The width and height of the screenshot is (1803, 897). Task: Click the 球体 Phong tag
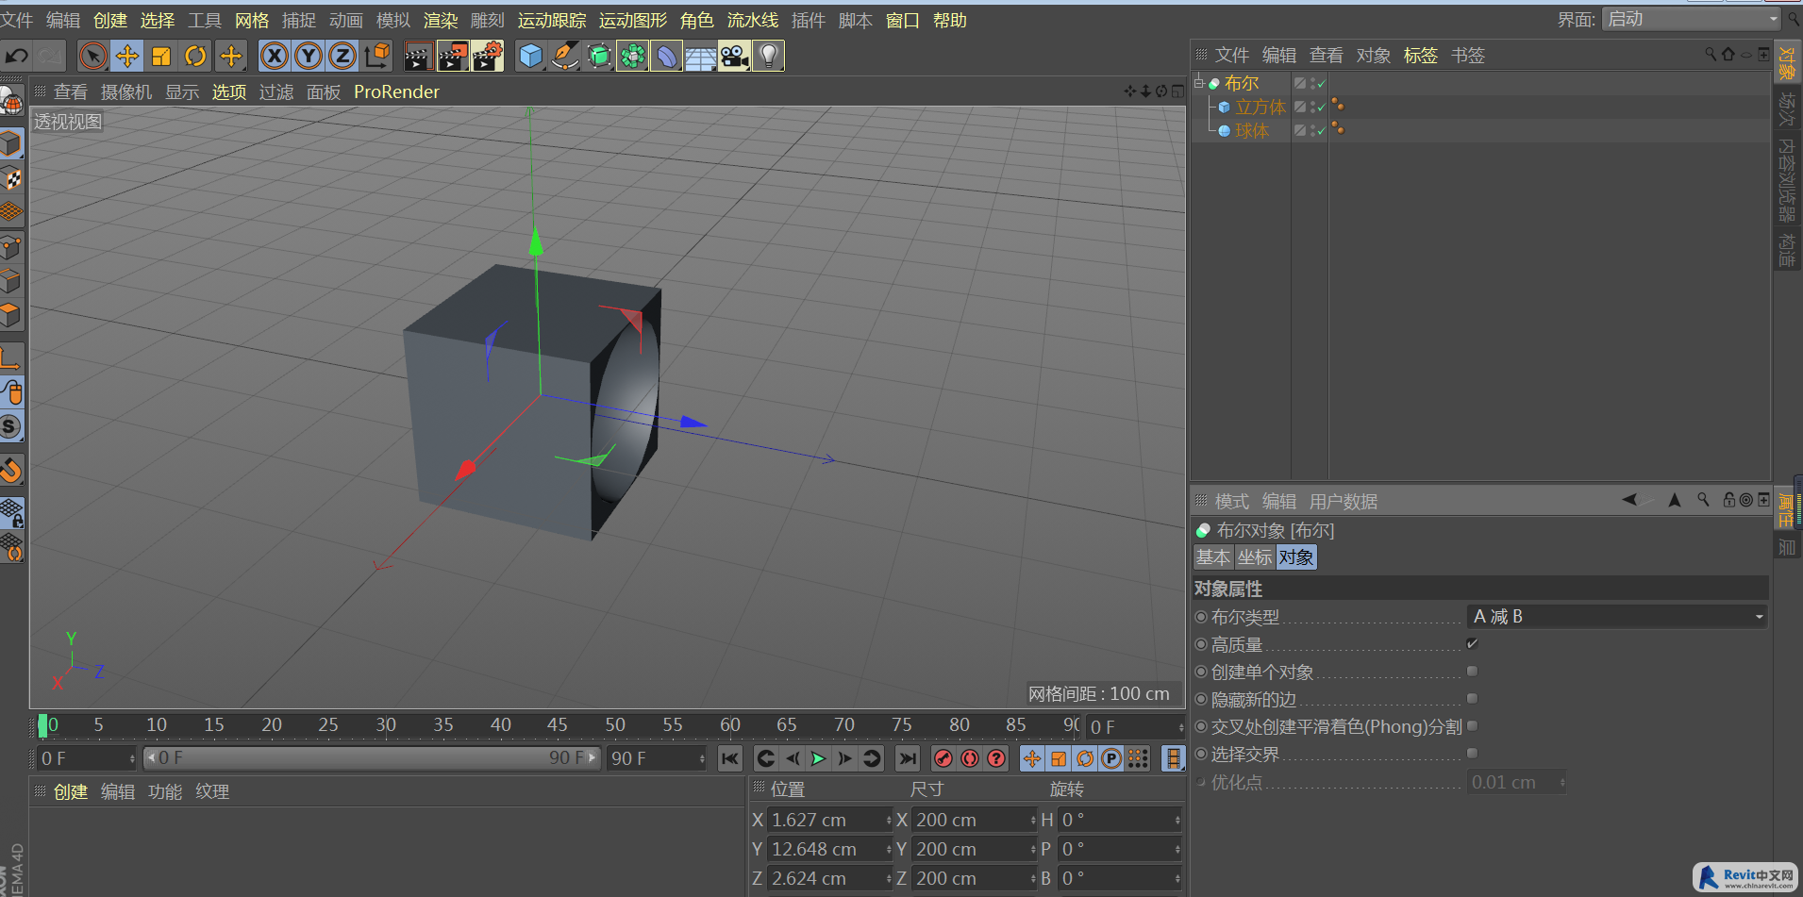1338,129
